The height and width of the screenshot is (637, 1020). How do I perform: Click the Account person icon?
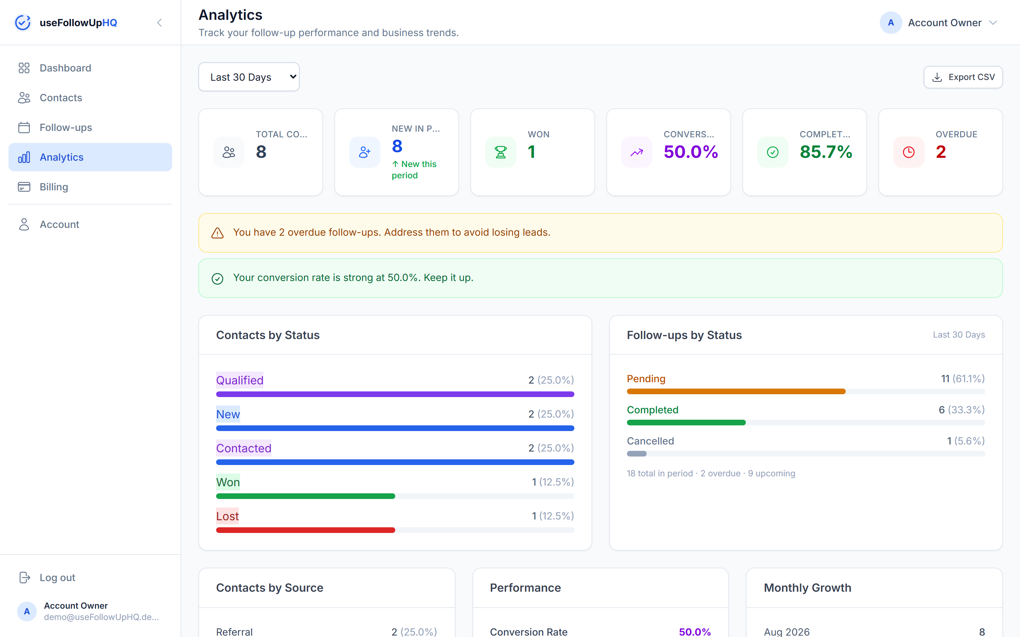[x=24, y=224]
